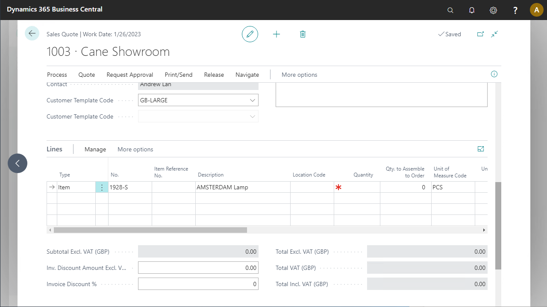The image size is (547, 307).
Task: Click the Contact field Andrew Lan
Action: click(198, 85)
